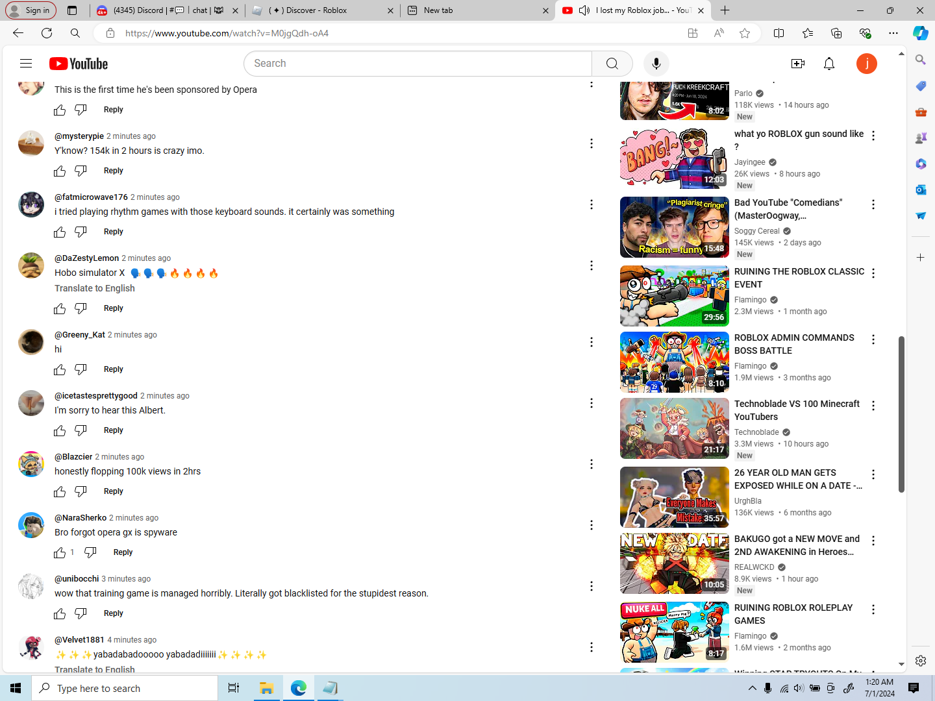
Task: Click the Windows taskbar search box
Action: tap(125, 688)
